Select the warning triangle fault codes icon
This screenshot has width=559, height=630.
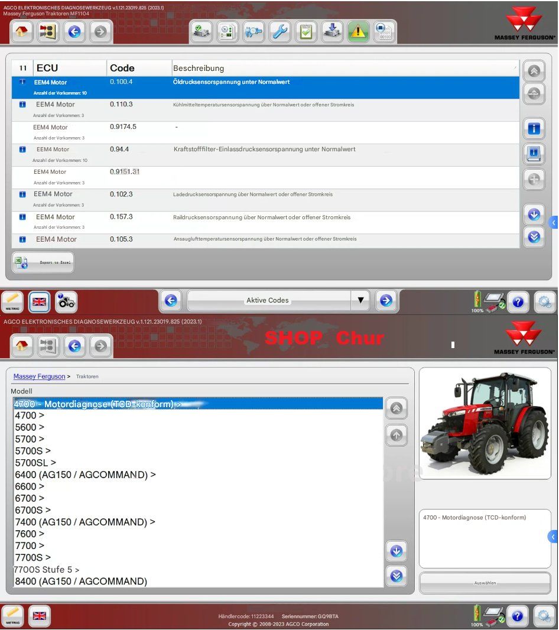pos(358,31)
